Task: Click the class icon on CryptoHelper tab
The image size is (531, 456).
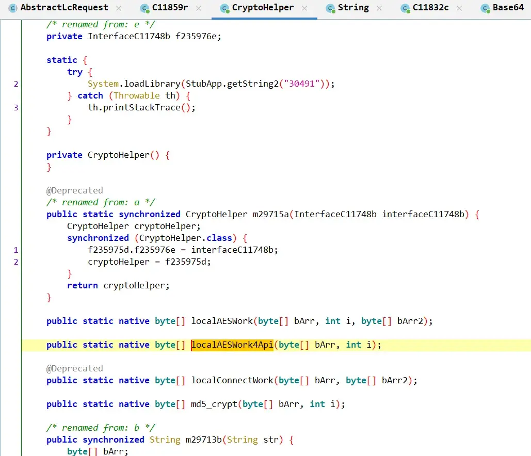Action: [x=224, y=8]
